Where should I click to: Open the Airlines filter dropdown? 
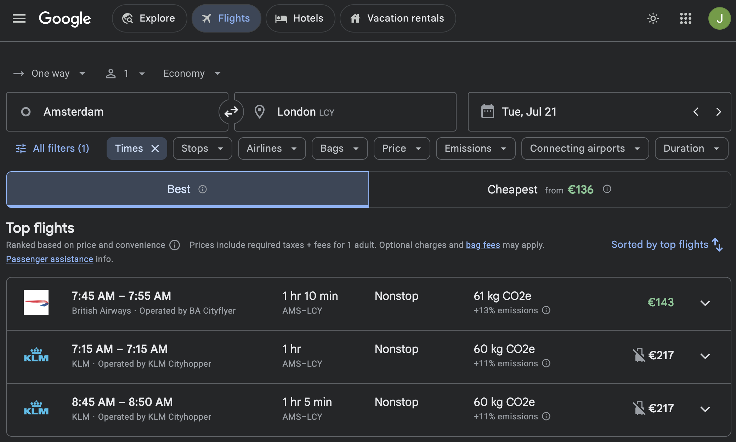pos(272,149)
